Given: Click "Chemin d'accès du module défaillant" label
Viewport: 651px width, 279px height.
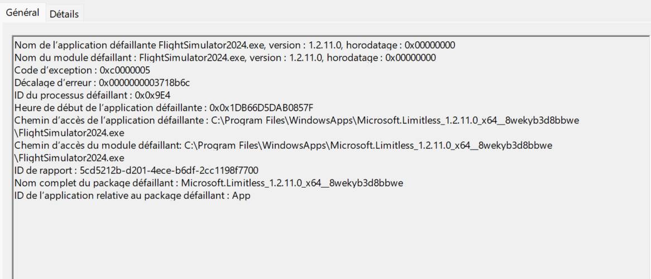Looking at the screenshot, I should (95, 146).
